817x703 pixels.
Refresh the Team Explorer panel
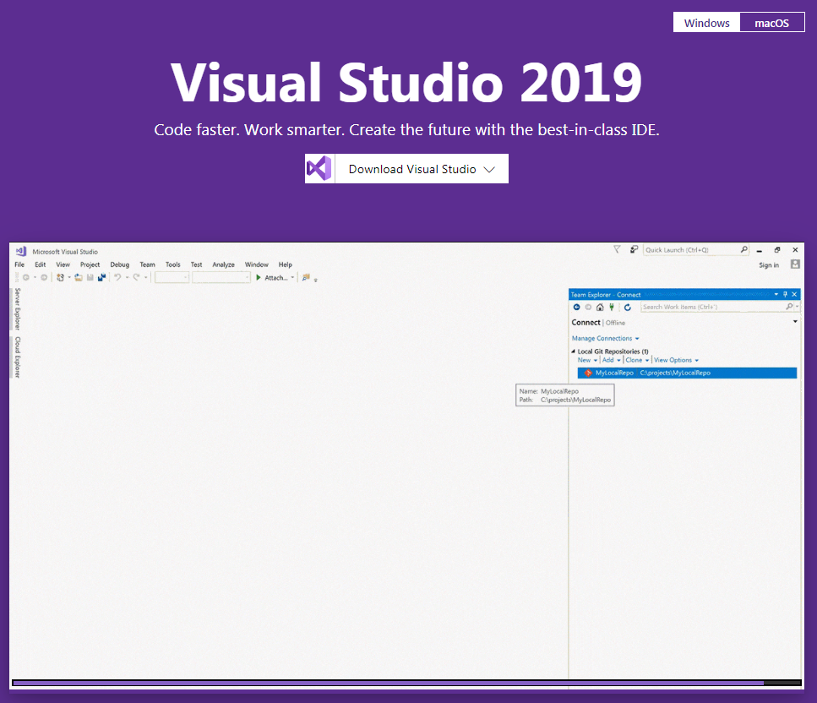[628, 308]
